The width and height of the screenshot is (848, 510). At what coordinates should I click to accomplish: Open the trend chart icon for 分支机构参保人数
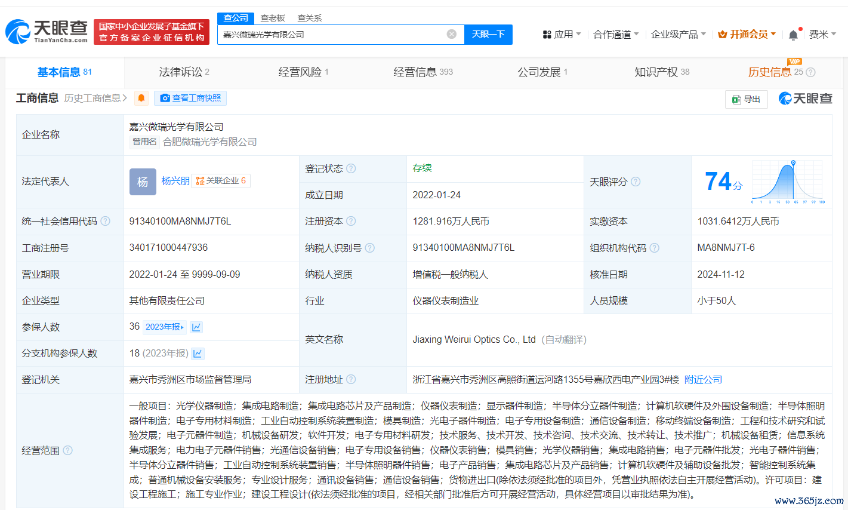(x=198, y=354)
